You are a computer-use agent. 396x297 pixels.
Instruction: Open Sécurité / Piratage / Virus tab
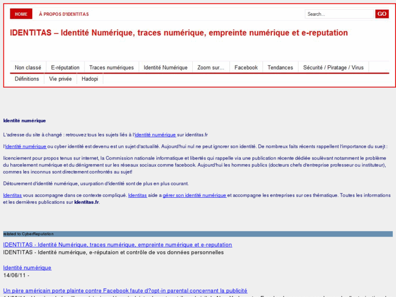333,68
